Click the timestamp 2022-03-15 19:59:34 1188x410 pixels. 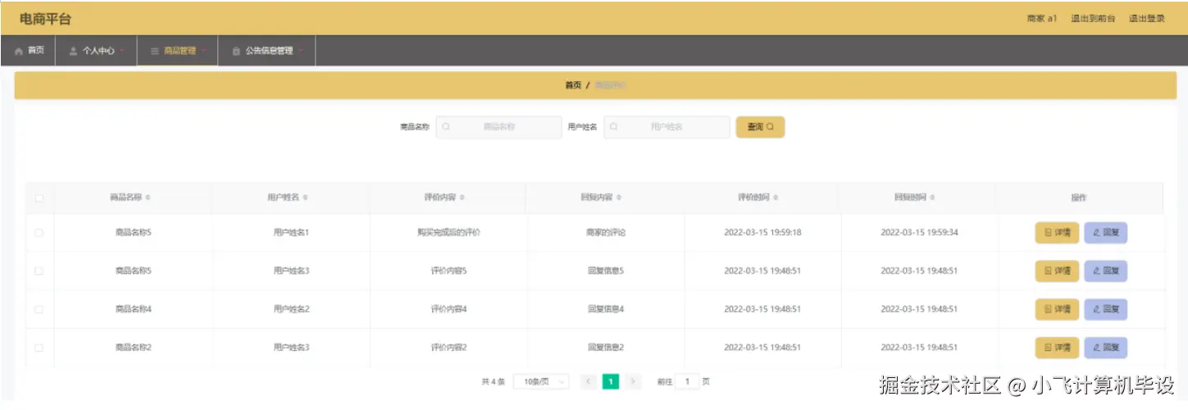click(x=919, y=232)
